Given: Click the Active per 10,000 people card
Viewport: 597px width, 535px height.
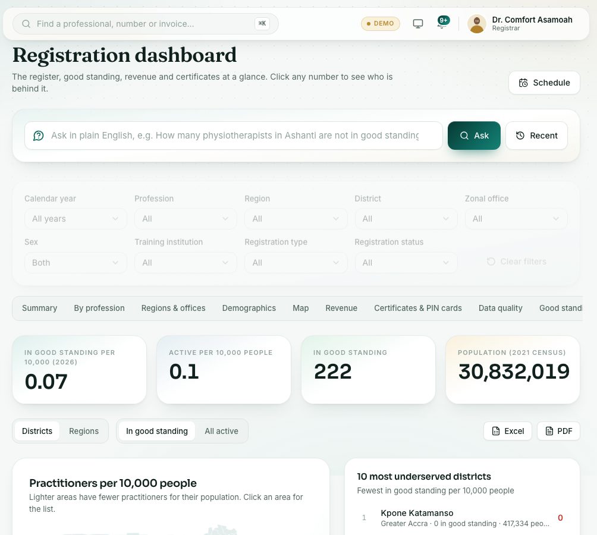Looking at the screenshot, I should pyautogui.click(x=224, y=370).
